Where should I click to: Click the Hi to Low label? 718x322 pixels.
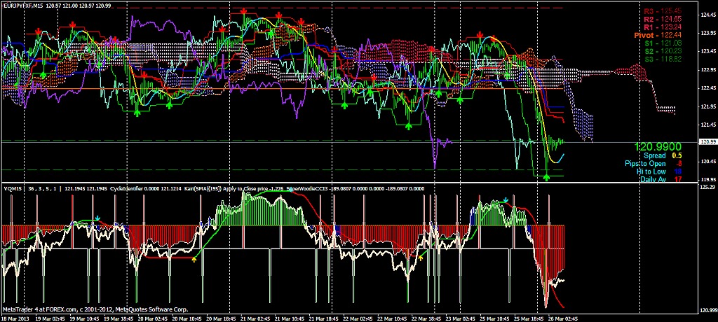(651, 171)
